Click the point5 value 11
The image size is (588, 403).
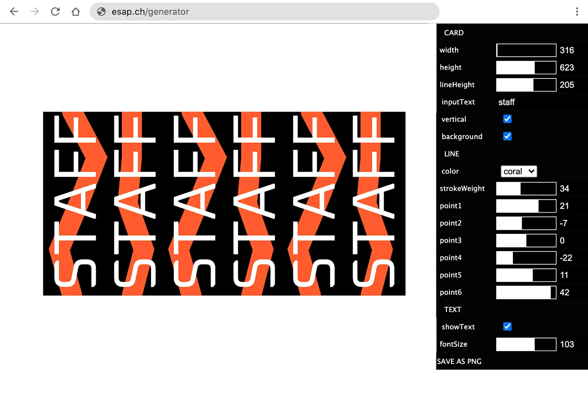coord(564,275)
